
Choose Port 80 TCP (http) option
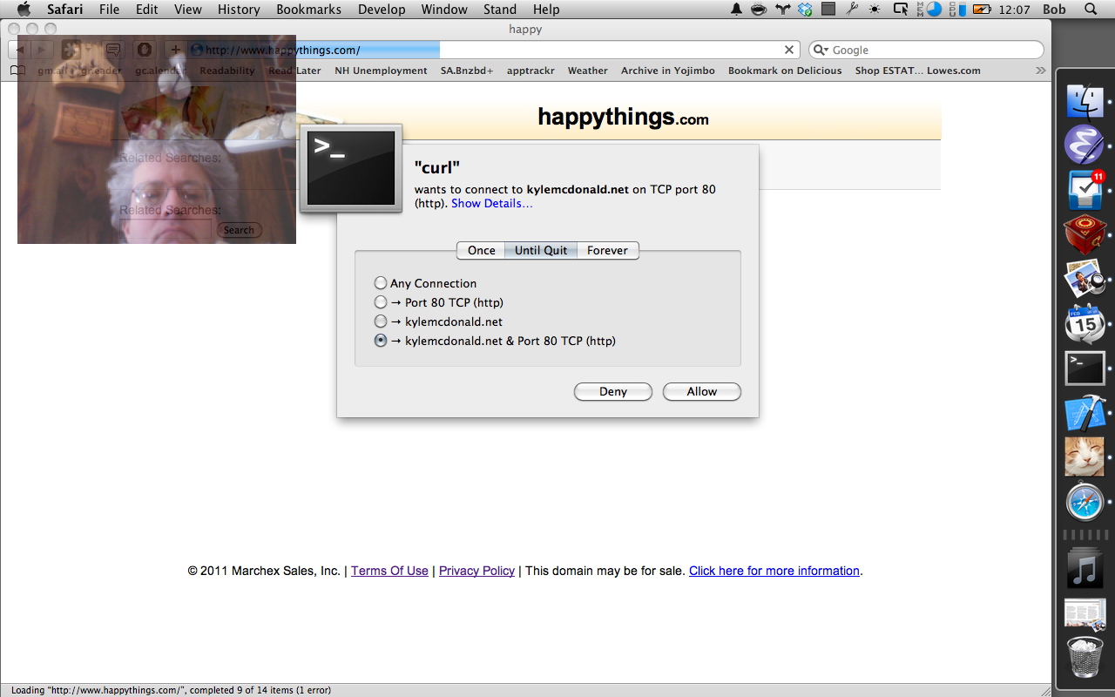(381, 302)
